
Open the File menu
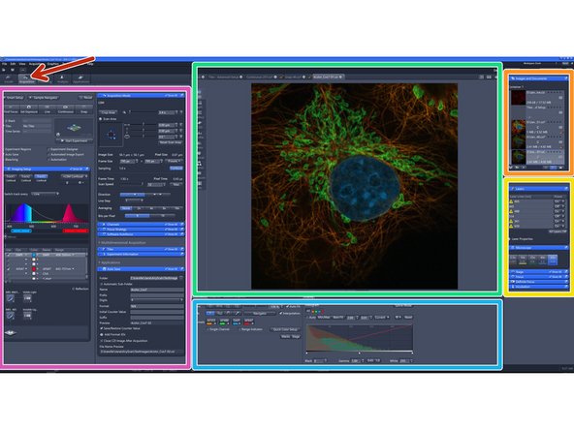(5, 64)
